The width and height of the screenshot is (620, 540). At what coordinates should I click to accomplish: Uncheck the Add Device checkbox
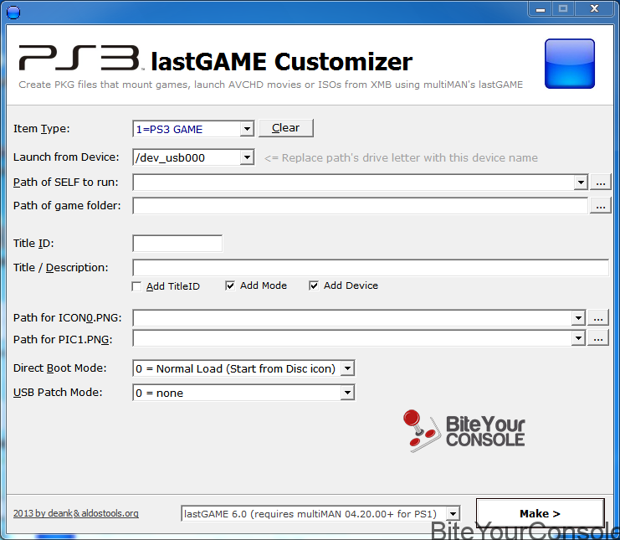[314, 285]
